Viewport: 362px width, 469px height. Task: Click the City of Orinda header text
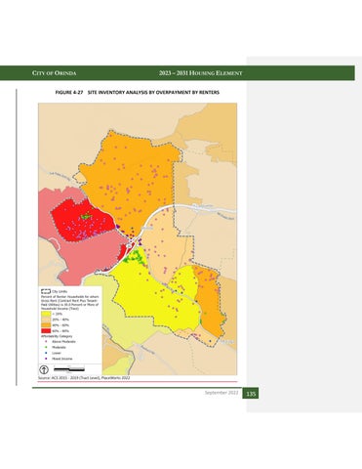pyautogui.click(x=55, y=73)
